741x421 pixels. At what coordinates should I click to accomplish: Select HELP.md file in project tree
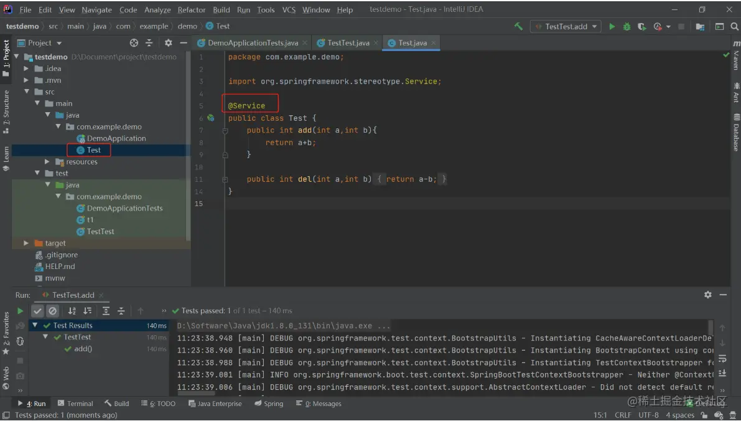(60, 267)
